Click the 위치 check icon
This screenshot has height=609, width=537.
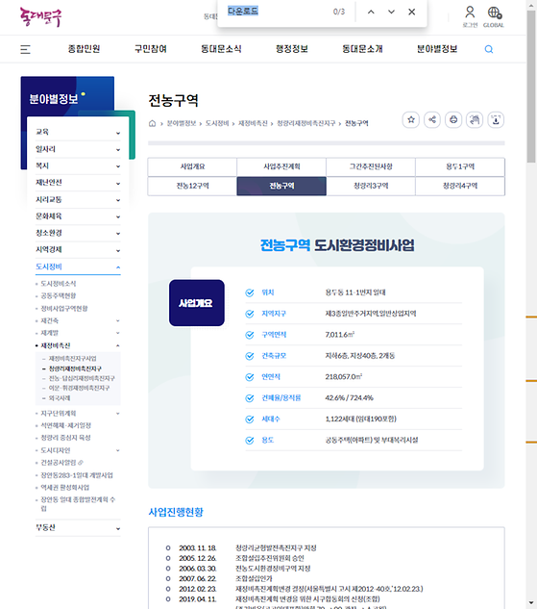[x=250, y=292]
